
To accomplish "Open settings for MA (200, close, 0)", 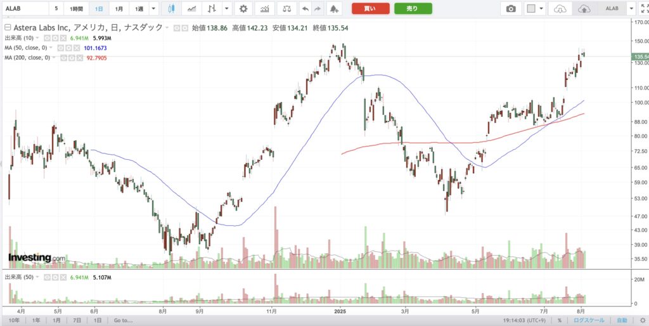I will click(72, 58).
